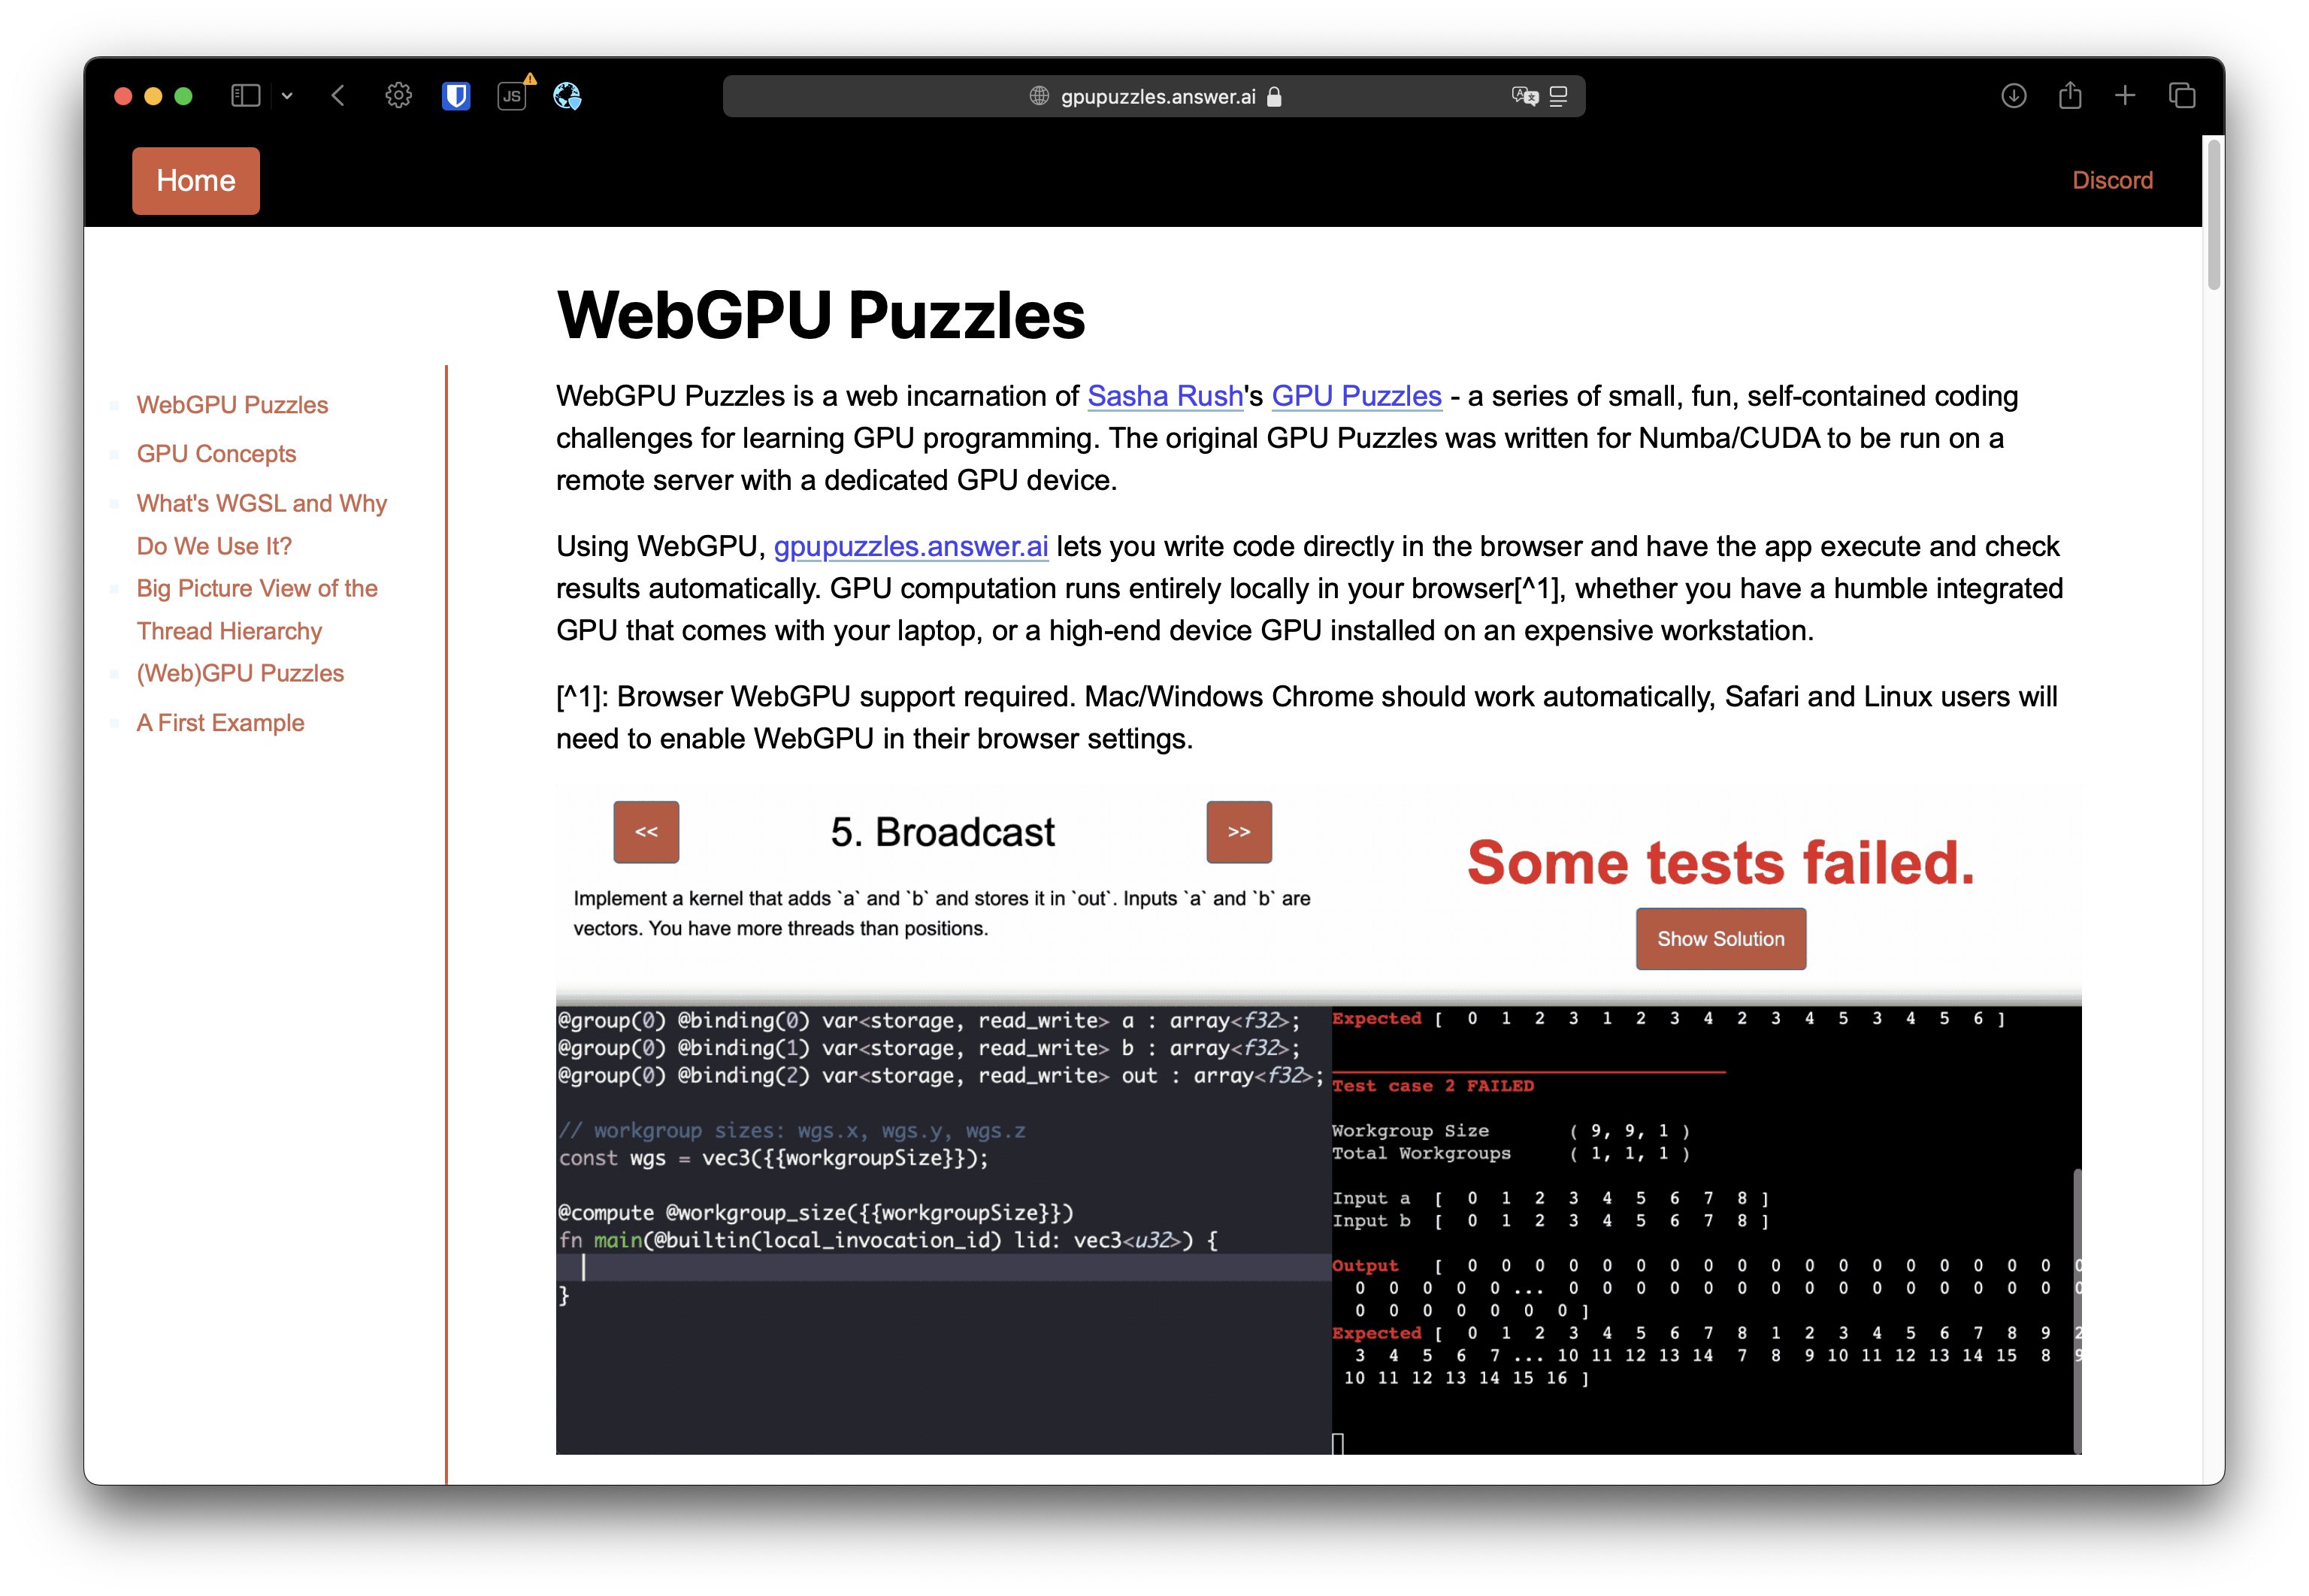Click the Show Solution button
2309x1596 pixels.
(x=1720, y=939)
